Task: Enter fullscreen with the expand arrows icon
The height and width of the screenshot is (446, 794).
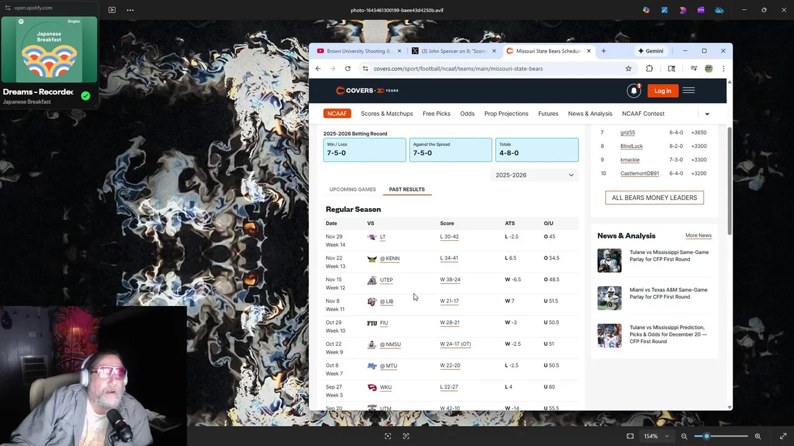Action: (x=783, y=436)
